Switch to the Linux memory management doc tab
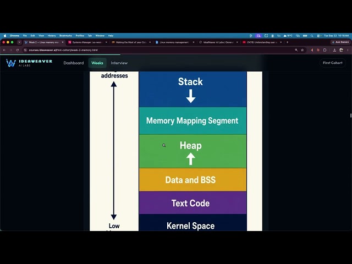352x264 pixels. coord(174,42)
